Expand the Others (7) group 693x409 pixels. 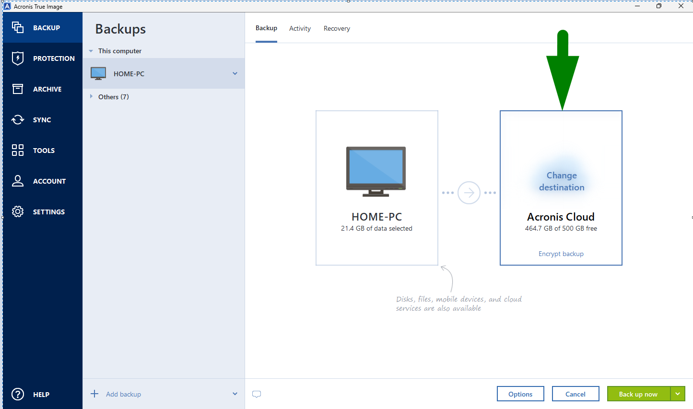click(92, 96)
